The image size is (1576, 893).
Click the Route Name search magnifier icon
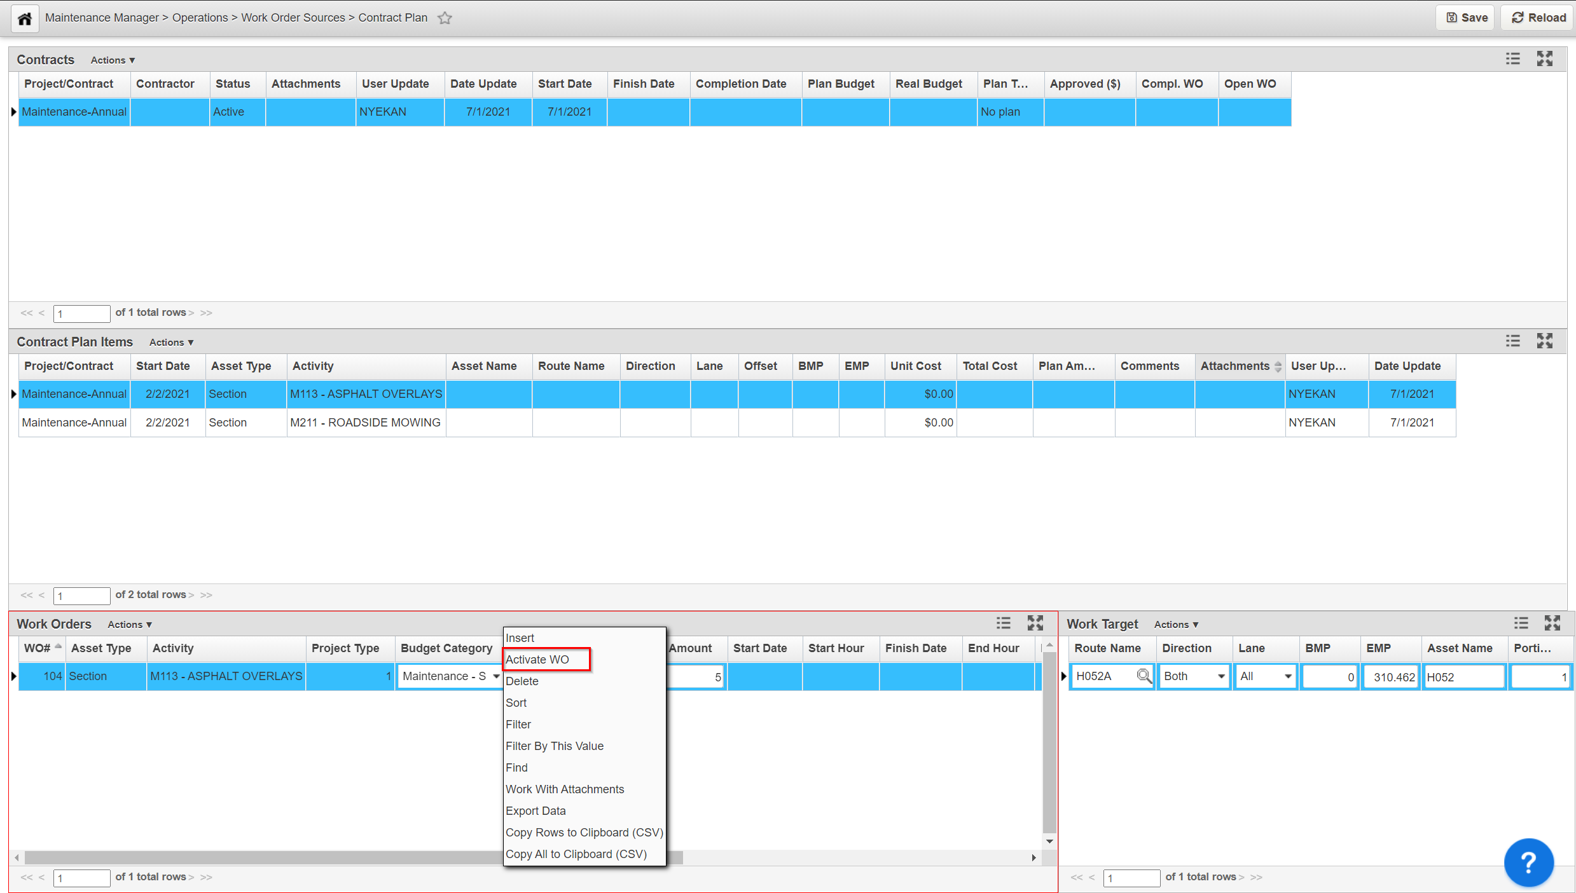1143,676
